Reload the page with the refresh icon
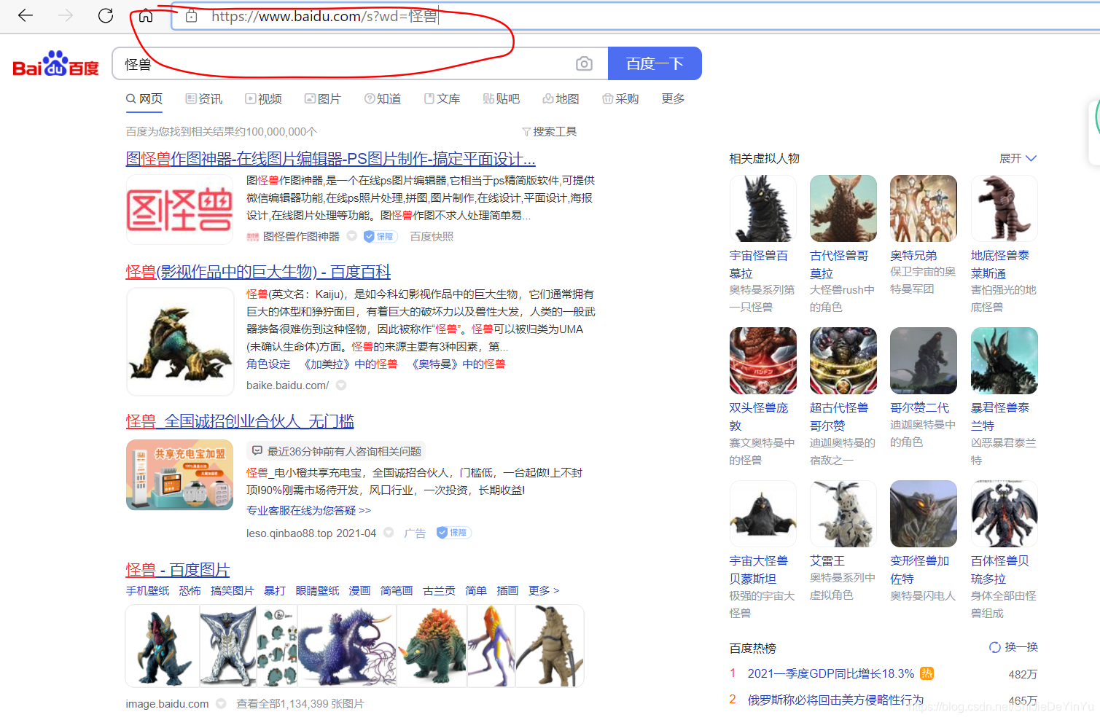Screen dimensions: 1100x720 (106, 15)
